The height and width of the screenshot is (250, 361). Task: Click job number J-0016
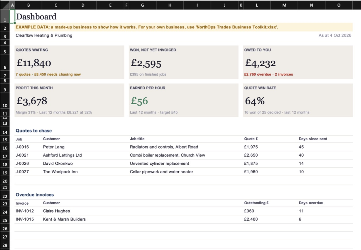pyautogui.click(x=22, y=147)
